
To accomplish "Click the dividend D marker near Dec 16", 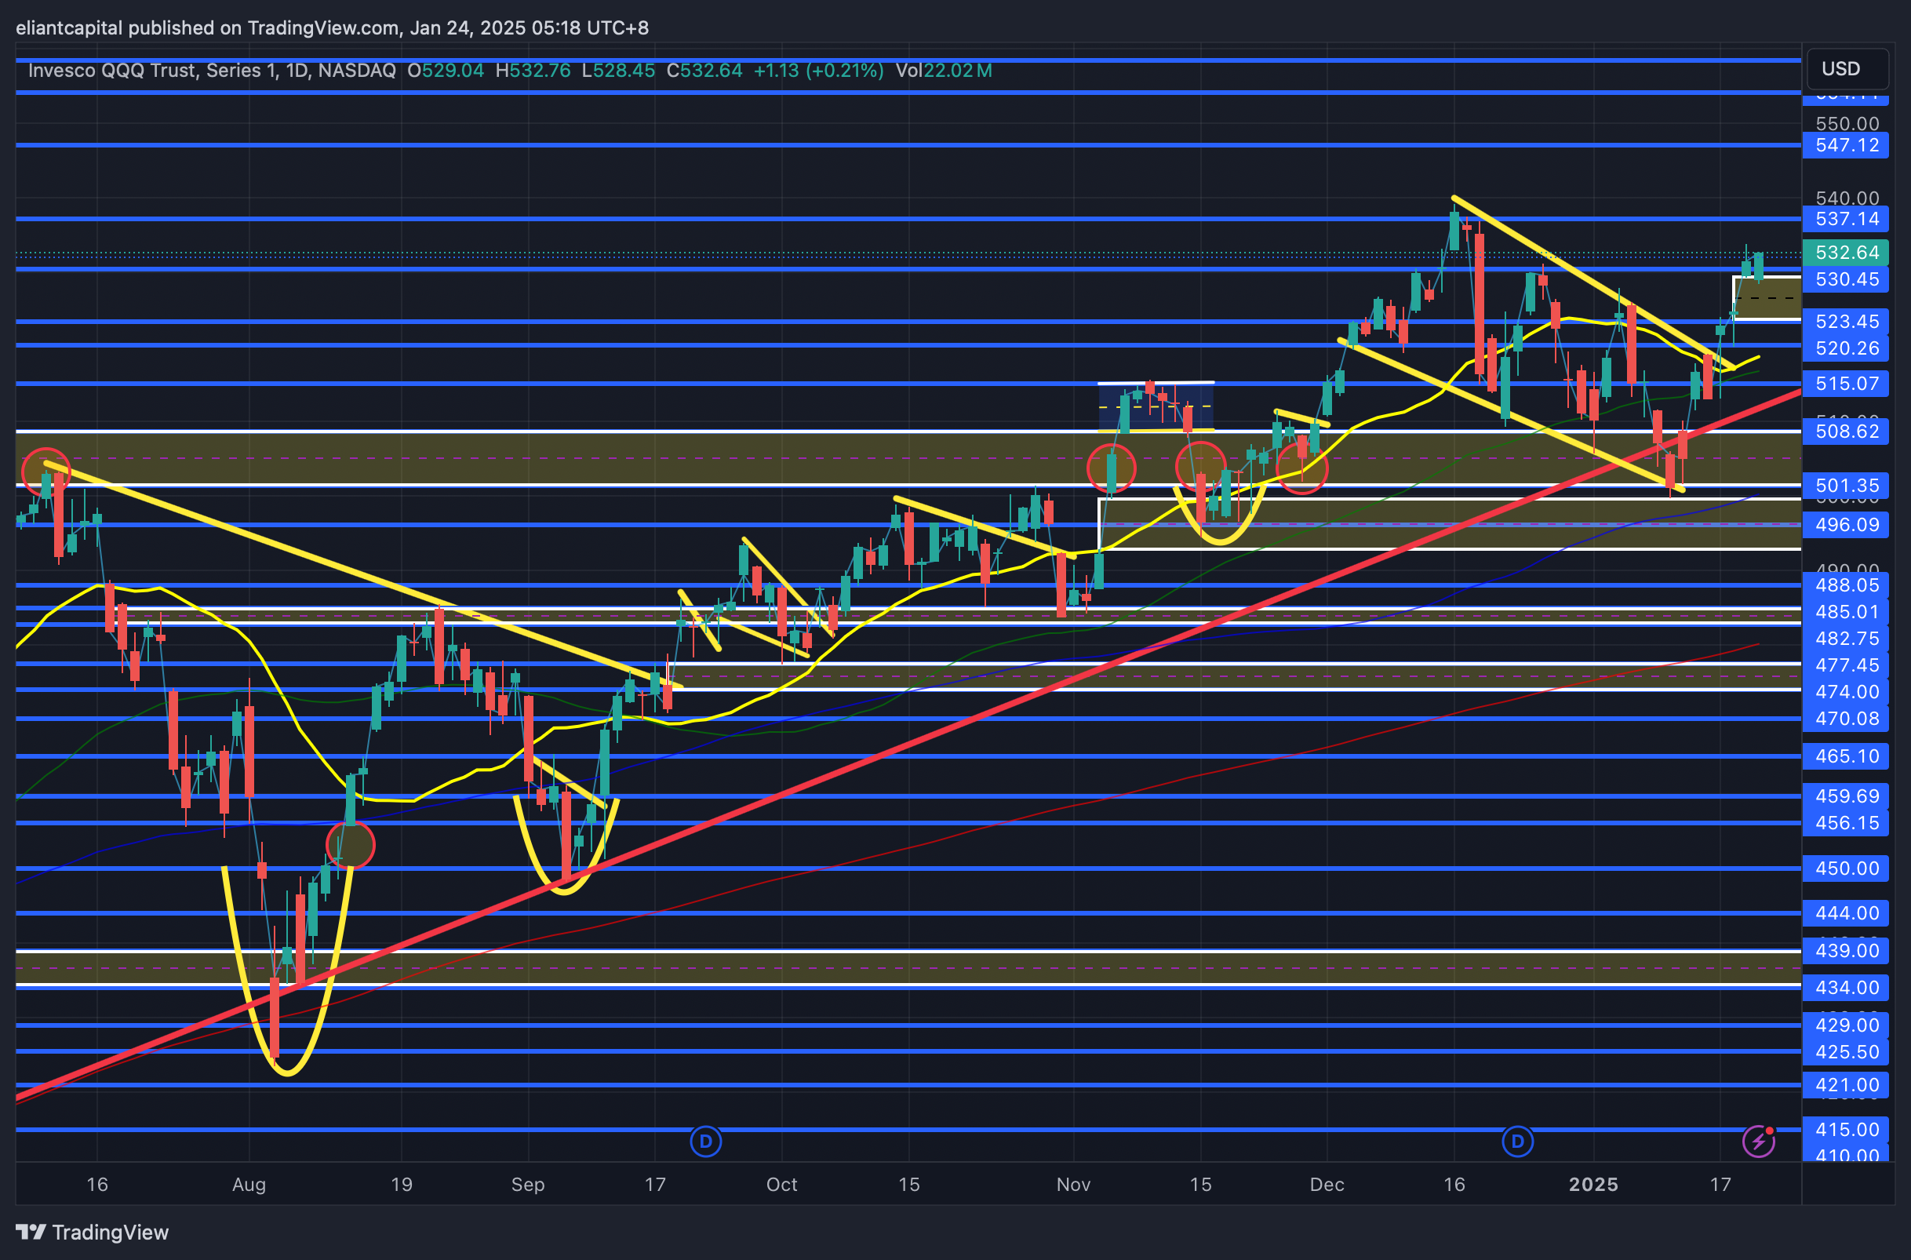I will [x=1517, y=1141].
